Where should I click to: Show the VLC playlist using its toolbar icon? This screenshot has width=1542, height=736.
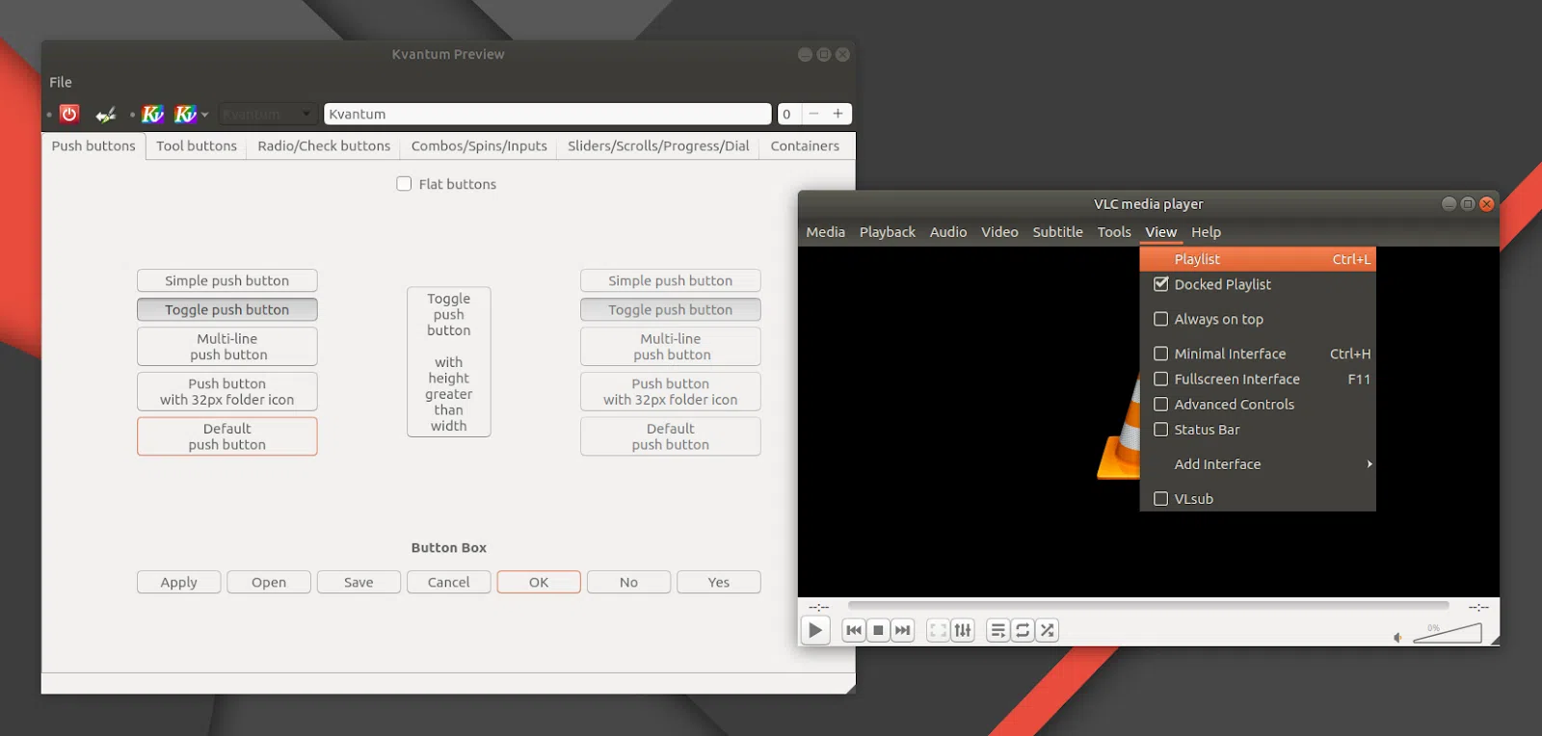click(998, 630)
